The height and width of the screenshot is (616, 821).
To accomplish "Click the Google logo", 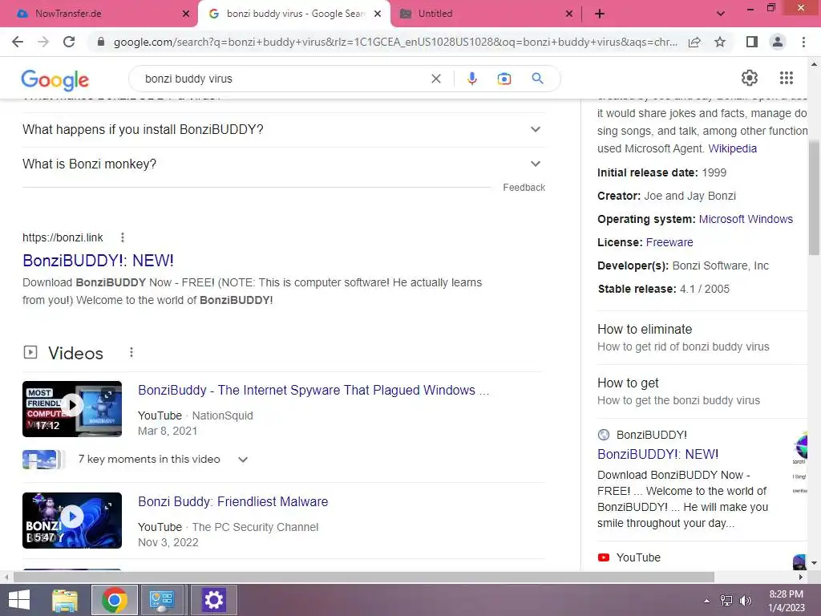I will click(x=55, y=79).
